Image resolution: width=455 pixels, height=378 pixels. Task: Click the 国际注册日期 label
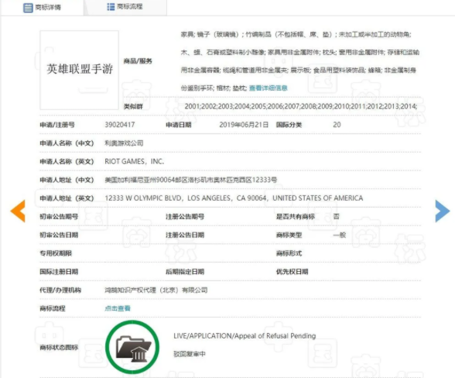(59, 272)
